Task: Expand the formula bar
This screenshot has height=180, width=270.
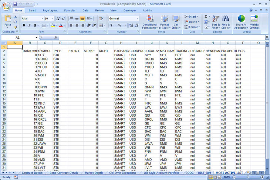Action: [x=267, y=38]
